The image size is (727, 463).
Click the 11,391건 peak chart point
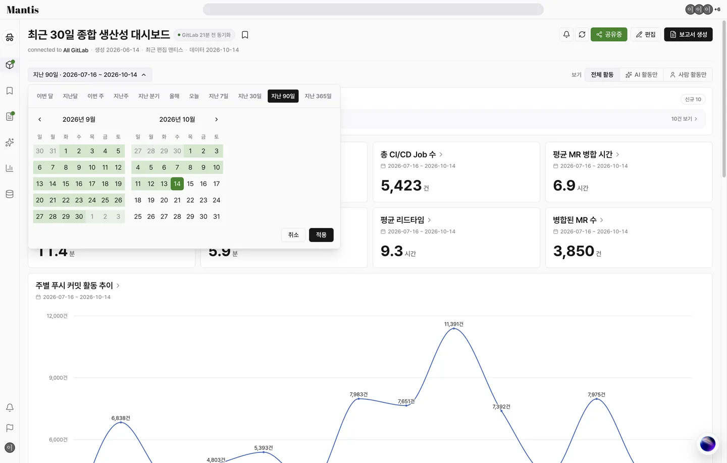(x=454, y=329)
